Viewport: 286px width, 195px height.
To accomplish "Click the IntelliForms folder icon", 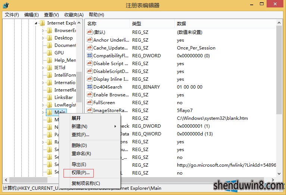I will (49, 75).
